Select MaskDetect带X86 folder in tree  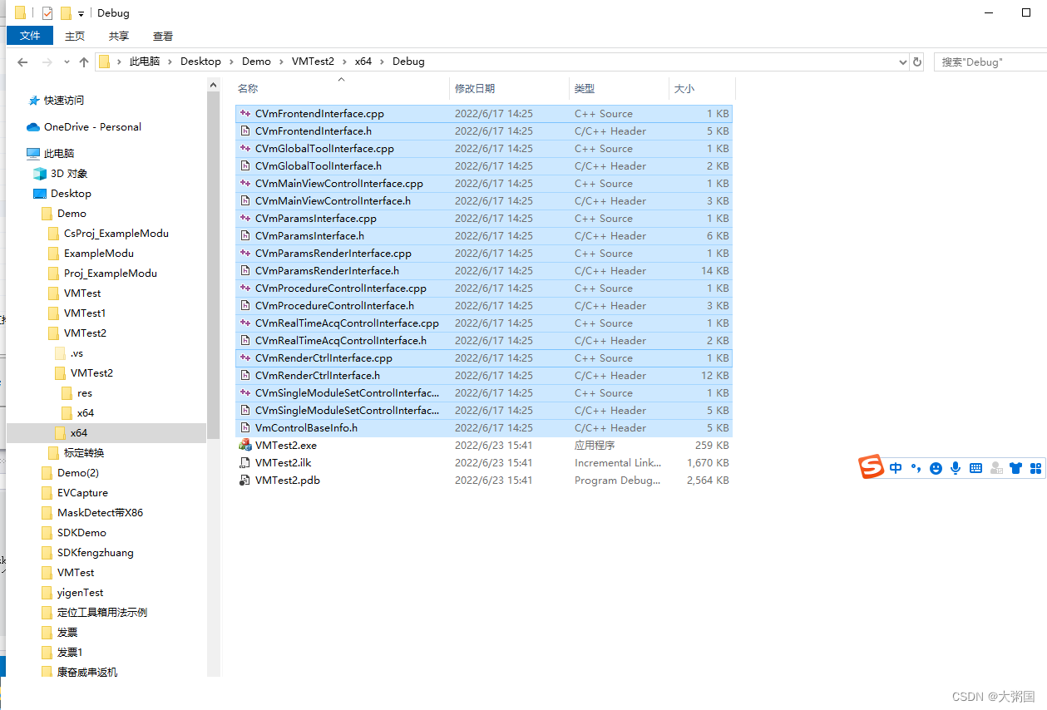pos(100,513)
